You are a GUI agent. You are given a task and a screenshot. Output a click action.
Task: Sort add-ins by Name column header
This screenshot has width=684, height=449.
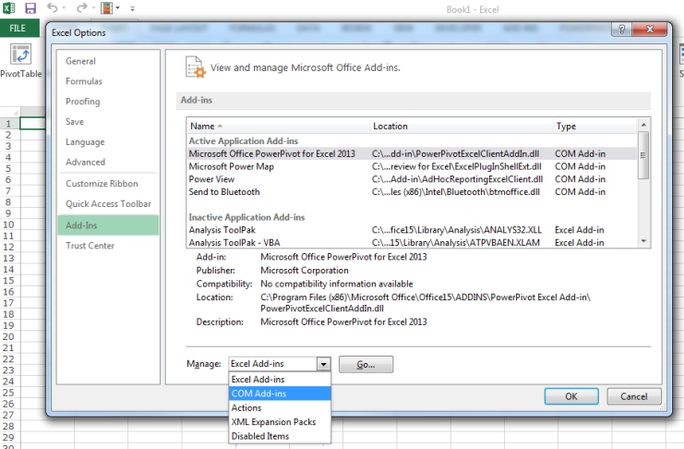pos(279,127)
